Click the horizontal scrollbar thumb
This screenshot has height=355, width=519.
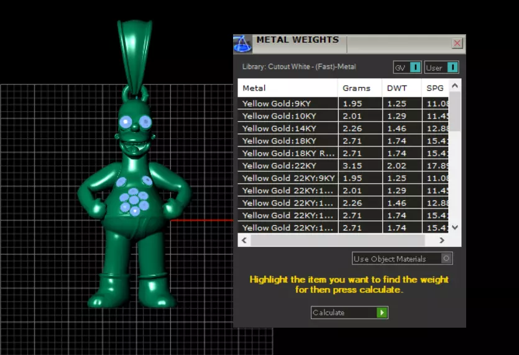point(338,240)
